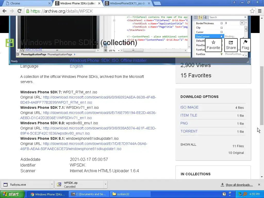Click the orange magnifier tray icon
This screenshot has width=264, height=198.
click(x=245, y=194)
